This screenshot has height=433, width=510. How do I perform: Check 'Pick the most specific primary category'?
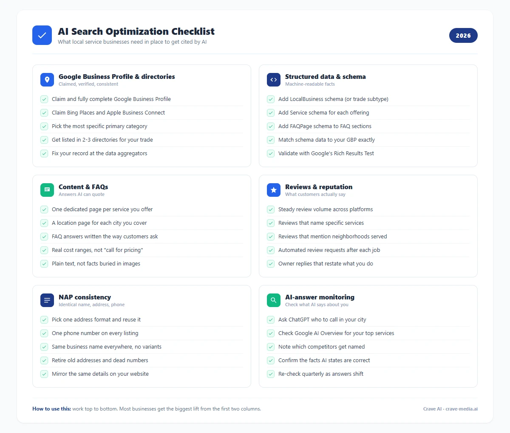click(x=44, y=126)
